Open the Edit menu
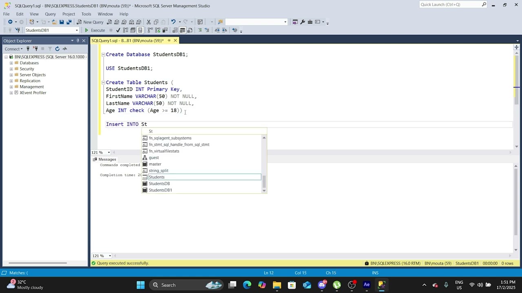 (20, 14)
